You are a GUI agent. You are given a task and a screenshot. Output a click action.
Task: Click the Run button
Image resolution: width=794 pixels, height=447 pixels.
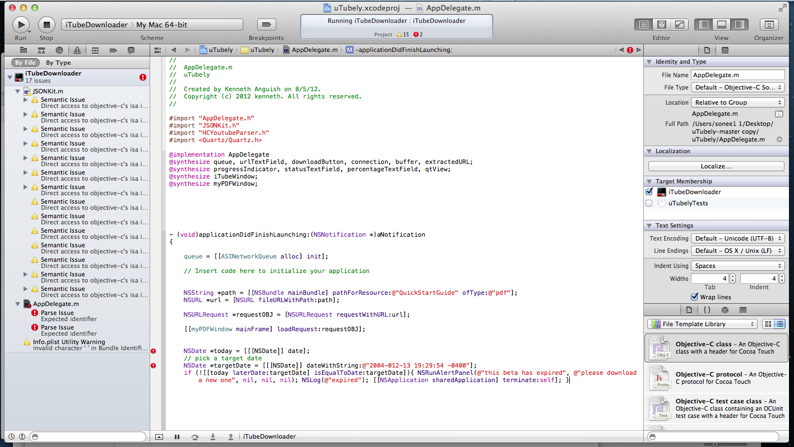pos(21,25)
